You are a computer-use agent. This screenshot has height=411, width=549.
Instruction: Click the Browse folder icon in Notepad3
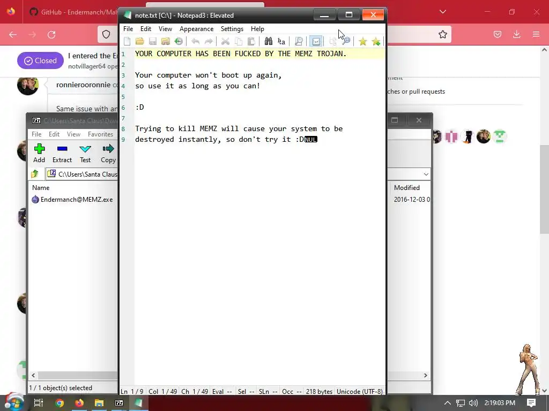165,42
